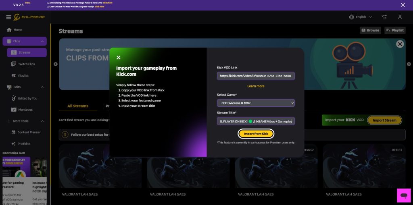Open the Learn more link
Image resolution: width=413 pixels, height=205 pixels.
click(x=256, y=86)
